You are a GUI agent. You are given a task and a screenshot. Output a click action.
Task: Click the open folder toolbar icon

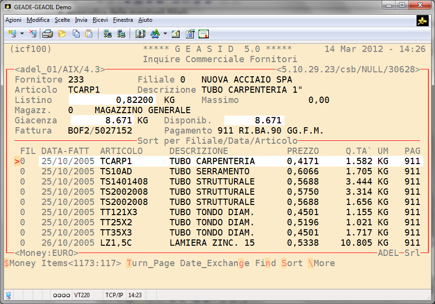(x=62, y=34)
